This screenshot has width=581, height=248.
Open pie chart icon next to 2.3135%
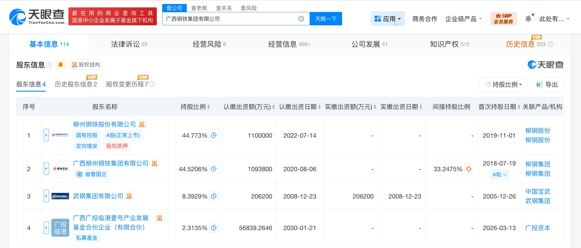click(x=214, y=228)
